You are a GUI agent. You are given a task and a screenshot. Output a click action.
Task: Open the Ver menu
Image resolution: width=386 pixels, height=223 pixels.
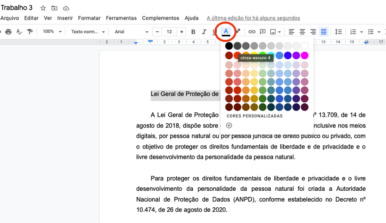click(48, 18)
